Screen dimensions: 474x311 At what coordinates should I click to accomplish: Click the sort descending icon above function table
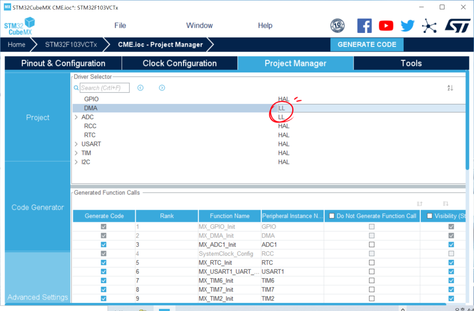(x=446, y=204)
